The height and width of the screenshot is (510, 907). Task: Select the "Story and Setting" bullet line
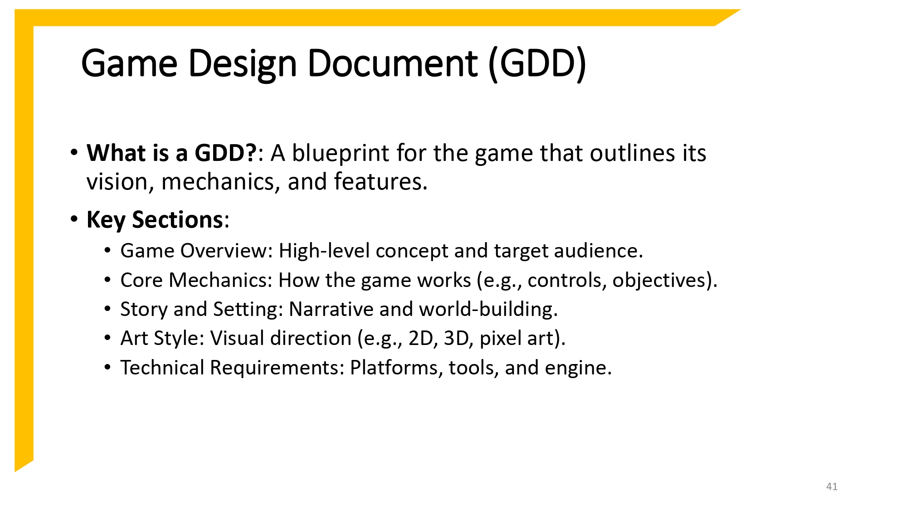(340, 309)
